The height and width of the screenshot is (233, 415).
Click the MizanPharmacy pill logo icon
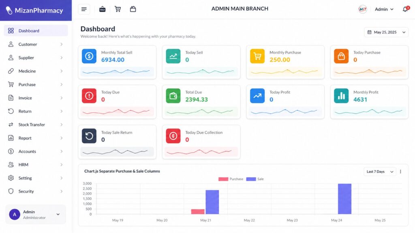point(9,10)
